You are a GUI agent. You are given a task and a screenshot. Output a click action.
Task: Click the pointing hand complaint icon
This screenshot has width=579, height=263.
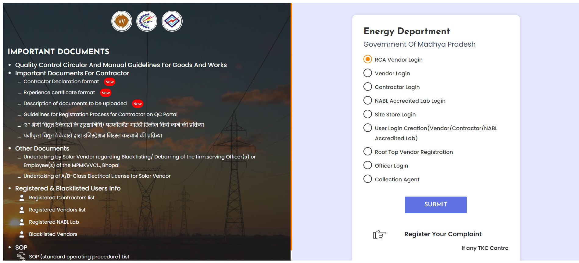[x=380, y=234]
